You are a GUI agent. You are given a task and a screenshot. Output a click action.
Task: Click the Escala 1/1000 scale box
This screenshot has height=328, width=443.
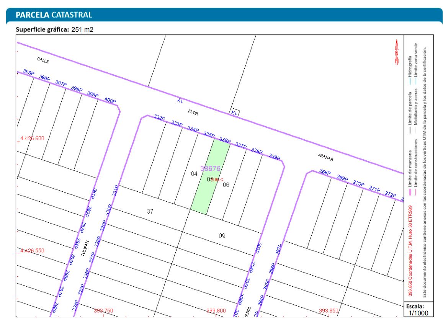418,310
